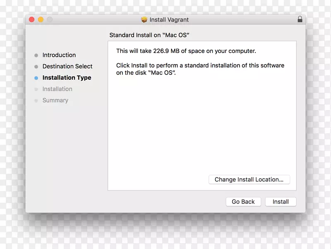Screen dimensions: 331x249
Task: Click the red close button
Action: pos(31,19)
